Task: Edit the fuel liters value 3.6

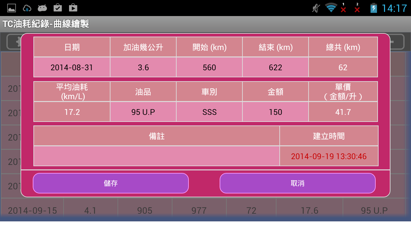Action: [x=143, y=67]
